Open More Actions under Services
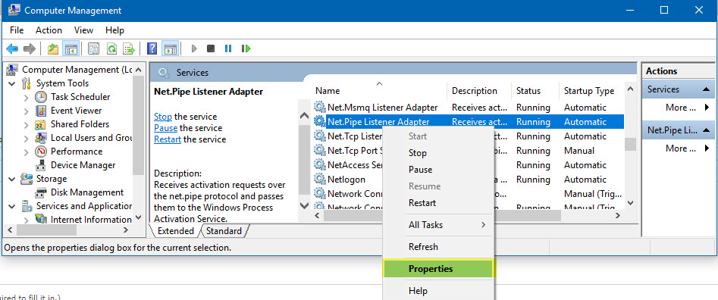 click(x=679, y=108)
